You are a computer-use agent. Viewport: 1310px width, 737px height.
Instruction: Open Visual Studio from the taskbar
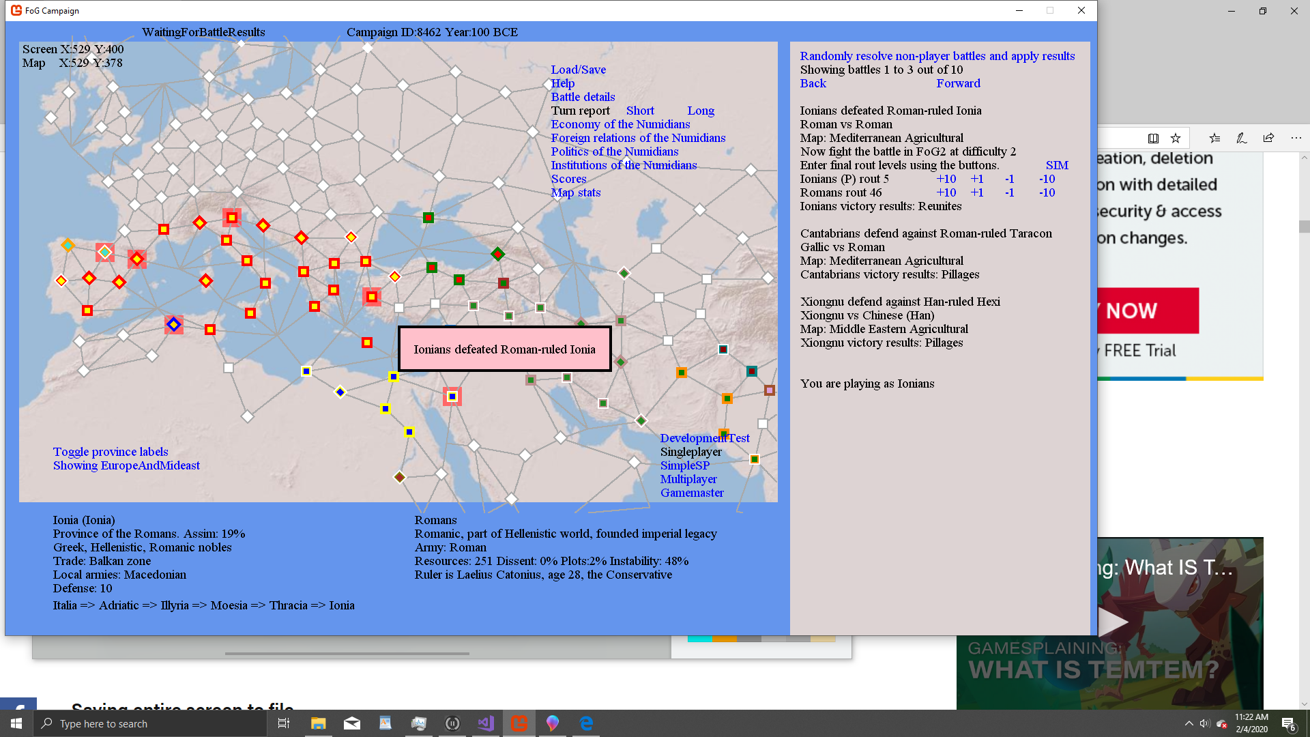[486, 723]
